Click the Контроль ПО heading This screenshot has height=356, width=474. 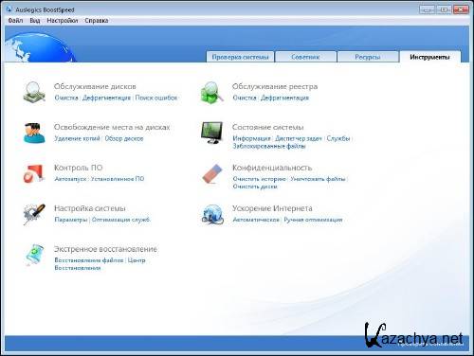point(79,168)
